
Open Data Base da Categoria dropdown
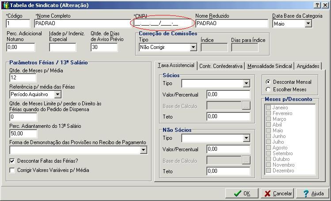tap(308, 23)
